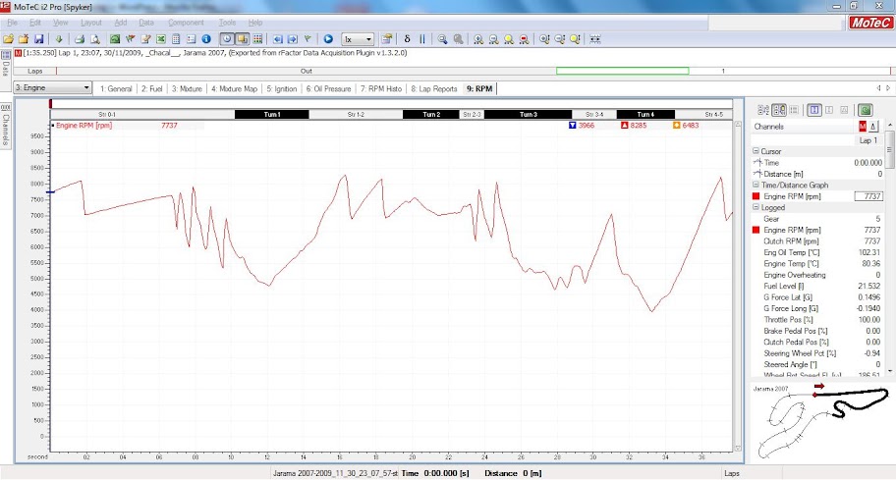Select the Throttle Pos [%] channel row
The image size is (896, 480).
817,320
